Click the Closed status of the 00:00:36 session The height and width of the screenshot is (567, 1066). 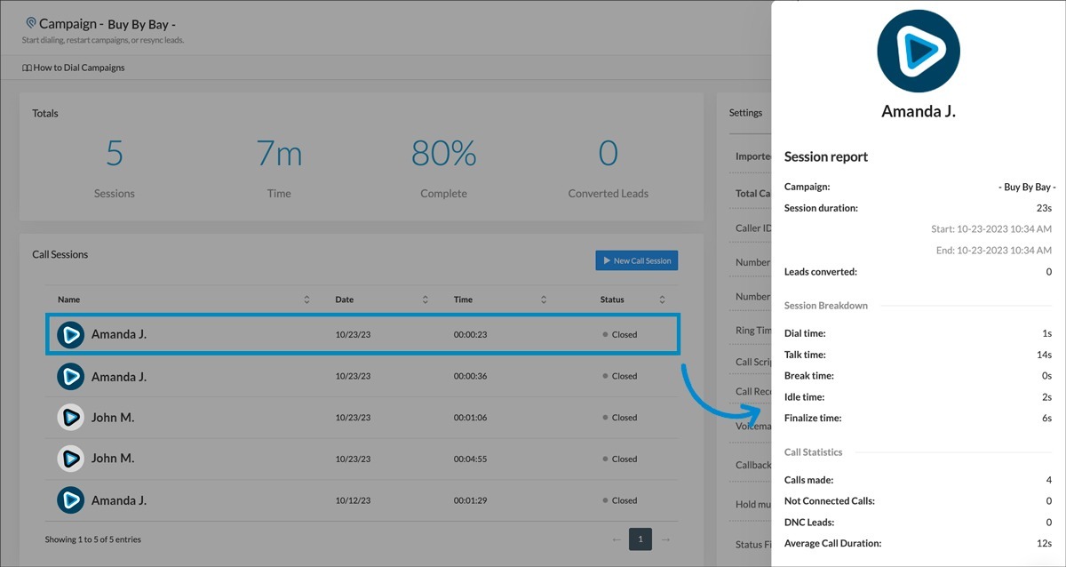tap(624, 377)
